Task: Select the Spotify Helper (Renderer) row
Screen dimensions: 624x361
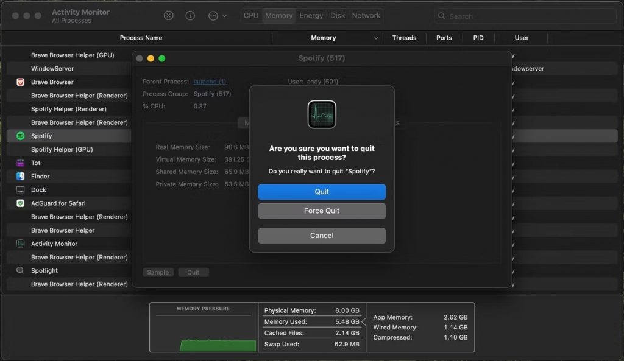Action: pyautogui.click(x=69, y=109)
